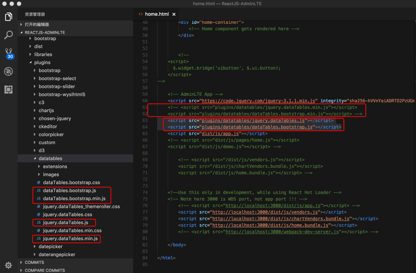Close the home.html editor tab
The height and width of the screenshot is (273, 416).
coord(174,14)
